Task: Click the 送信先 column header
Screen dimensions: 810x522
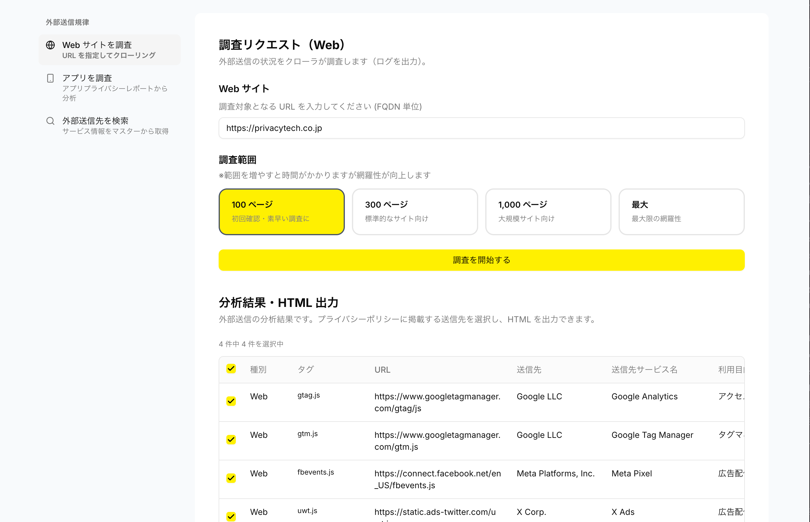Action: pyautogui.click(x=529, y=370)
